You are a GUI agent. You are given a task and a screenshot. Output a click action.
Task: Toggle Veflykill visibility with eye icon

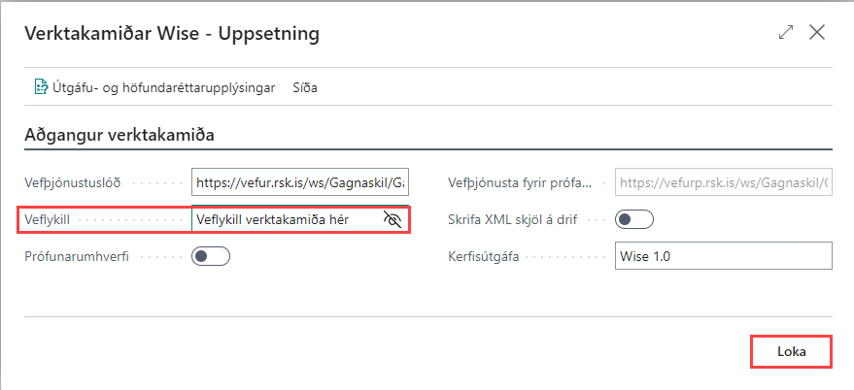pyautogui.click(x=393, y=219)
